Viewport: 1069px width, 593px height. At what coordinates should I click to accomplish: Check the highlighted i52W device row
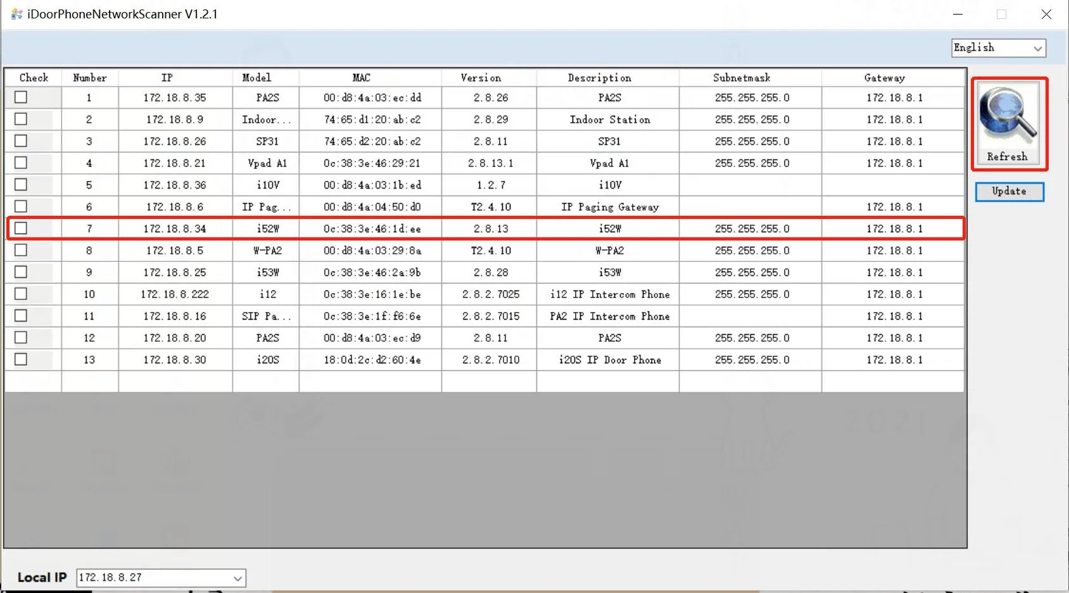[x=21, y=228]
